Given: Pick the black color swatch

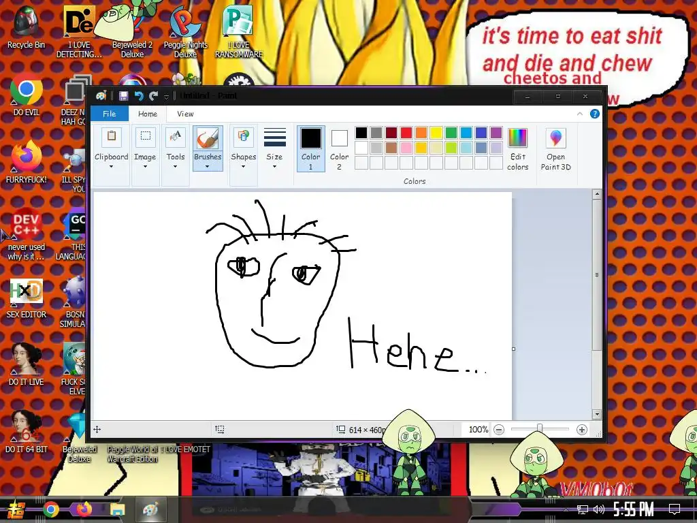Looking at the screenshot, I should (x=361, y=133).
